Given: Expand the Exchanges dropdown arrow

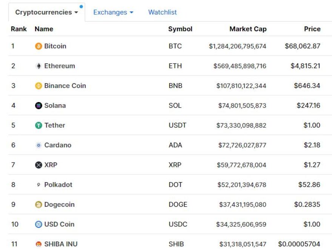Looking at the screenshot, I should click(x=132, y=12).
